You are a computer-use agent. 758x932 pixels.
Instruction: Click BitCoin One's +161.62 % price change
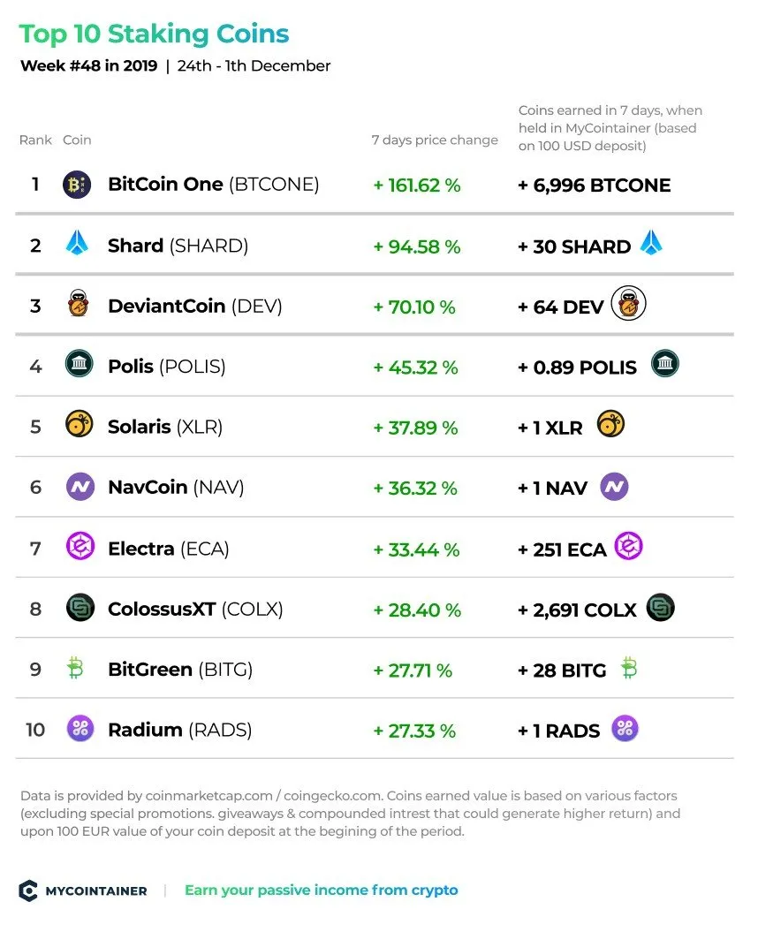417,186
